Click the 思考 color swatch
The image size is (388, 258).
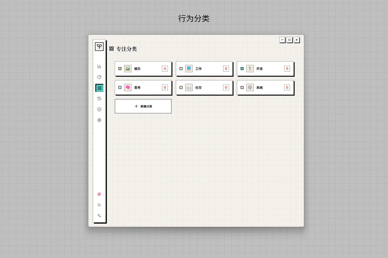click(x=120, y=87)
